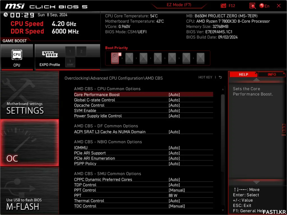Select the last boot priority slot
287x215 pixels.
[x=201, y=58]
